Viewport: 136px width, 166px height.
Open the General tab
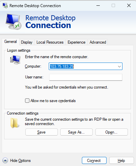(x=10, y=42)
